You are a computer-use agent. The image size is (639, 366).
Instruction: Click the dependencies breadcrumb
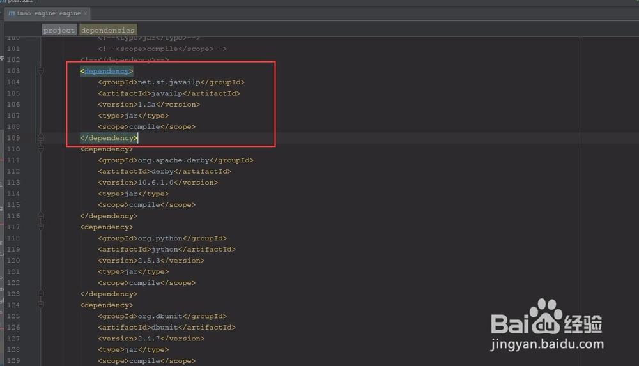click(107, 30)
